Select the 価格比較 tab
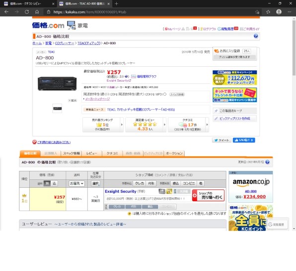Screen dimensions: 296x271 [30, 153]
